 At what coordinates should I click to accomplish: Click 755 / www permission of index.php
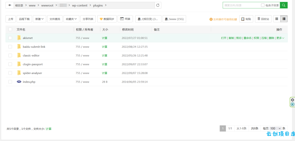[82, 82]
